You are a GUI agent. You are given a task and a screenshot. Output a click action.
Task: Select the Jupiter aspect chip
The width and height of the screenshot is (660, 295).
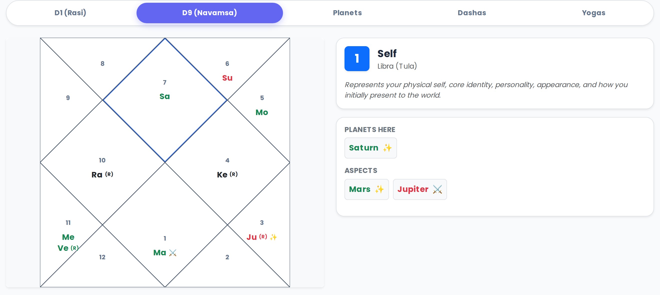click(420, 189)
